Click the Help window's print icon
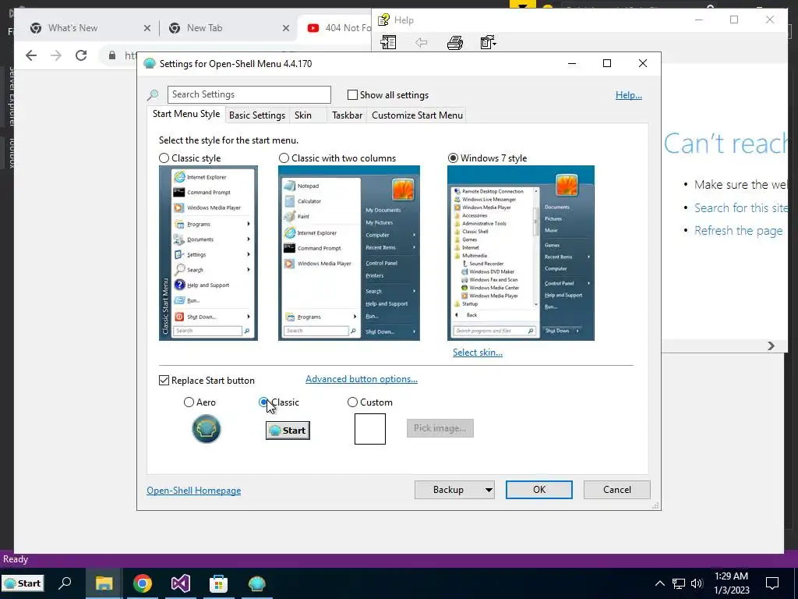798x599 pixels. pos(455,42)
